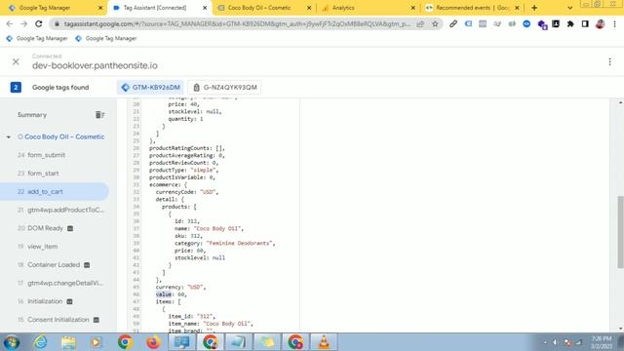Reload the Tag Assistant page
The height and width of the screenshot is (351, 624).
[39, 23]
